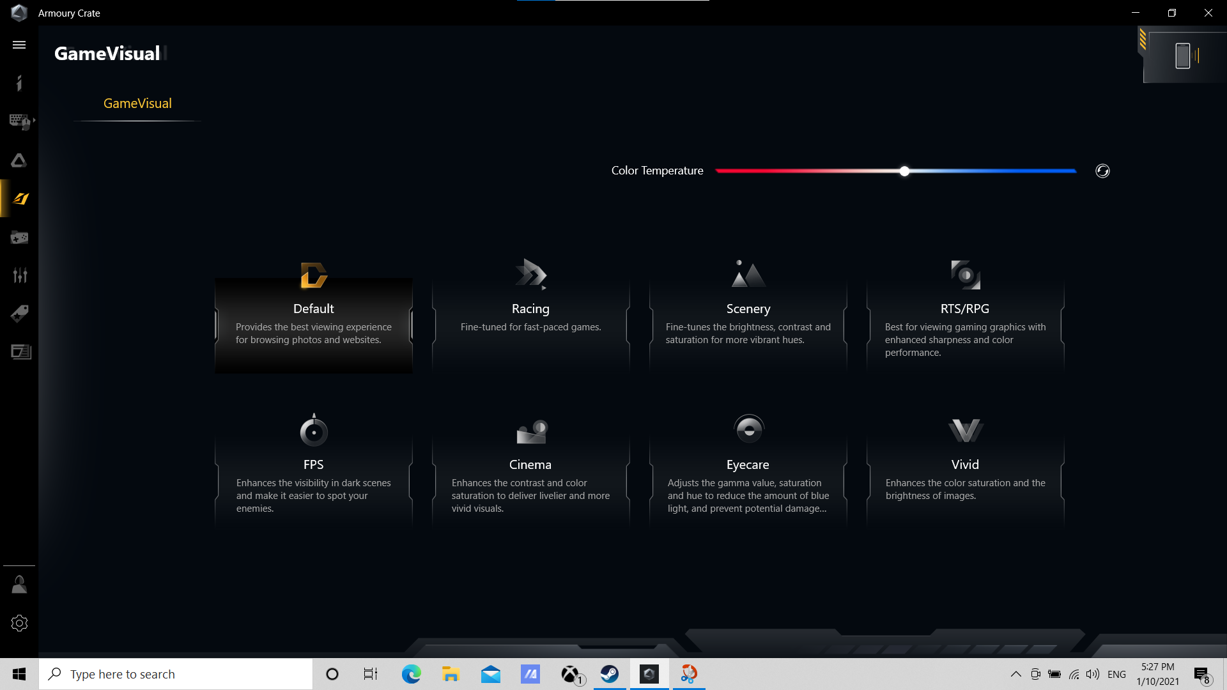Click RTS/RPG 'Best for viewing gaming graphics' description
Image resolution: width=1227 pixels, height=690 pixels.
(x=965, y=340)
